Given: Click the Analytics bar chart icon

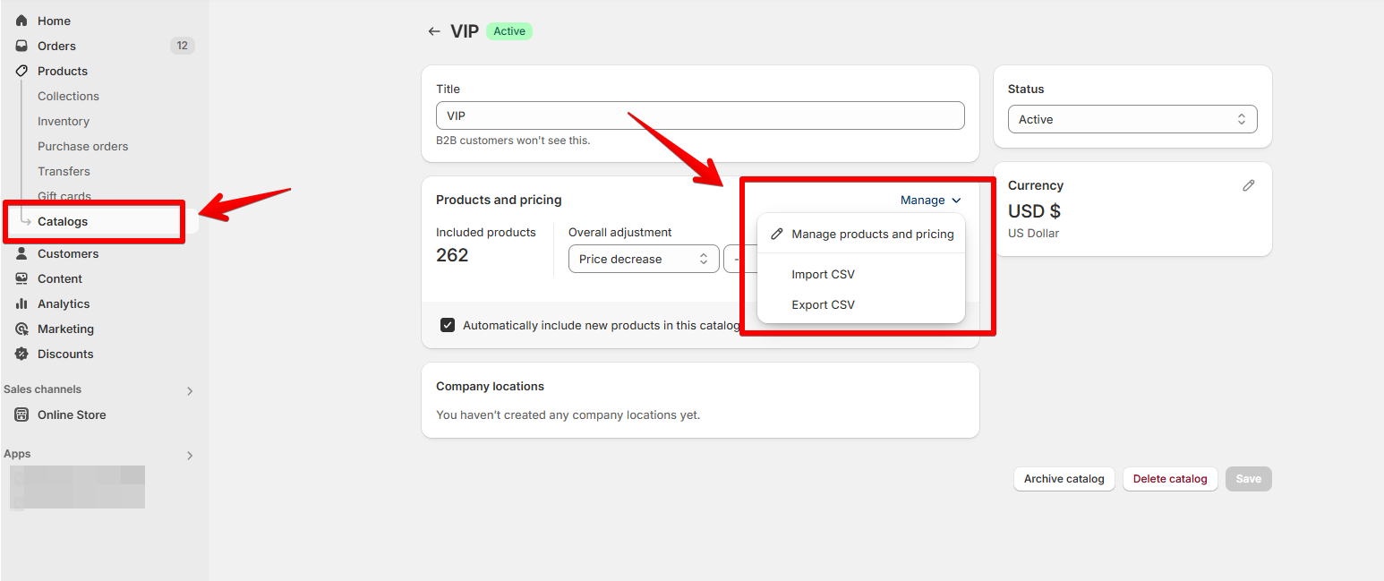Looking at the screenshot, I should (21, 303).
